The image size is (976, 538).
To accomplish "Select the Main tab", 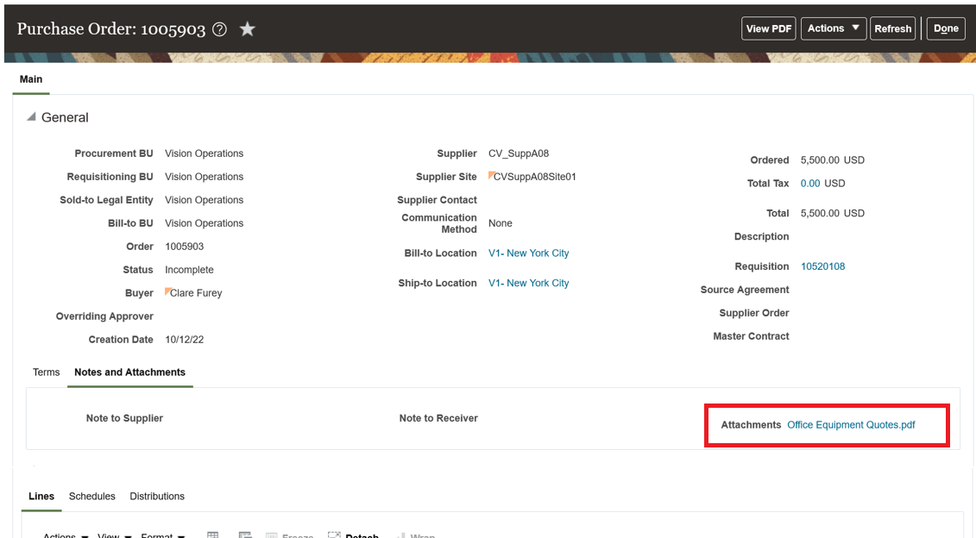I will tap(31, 79).
